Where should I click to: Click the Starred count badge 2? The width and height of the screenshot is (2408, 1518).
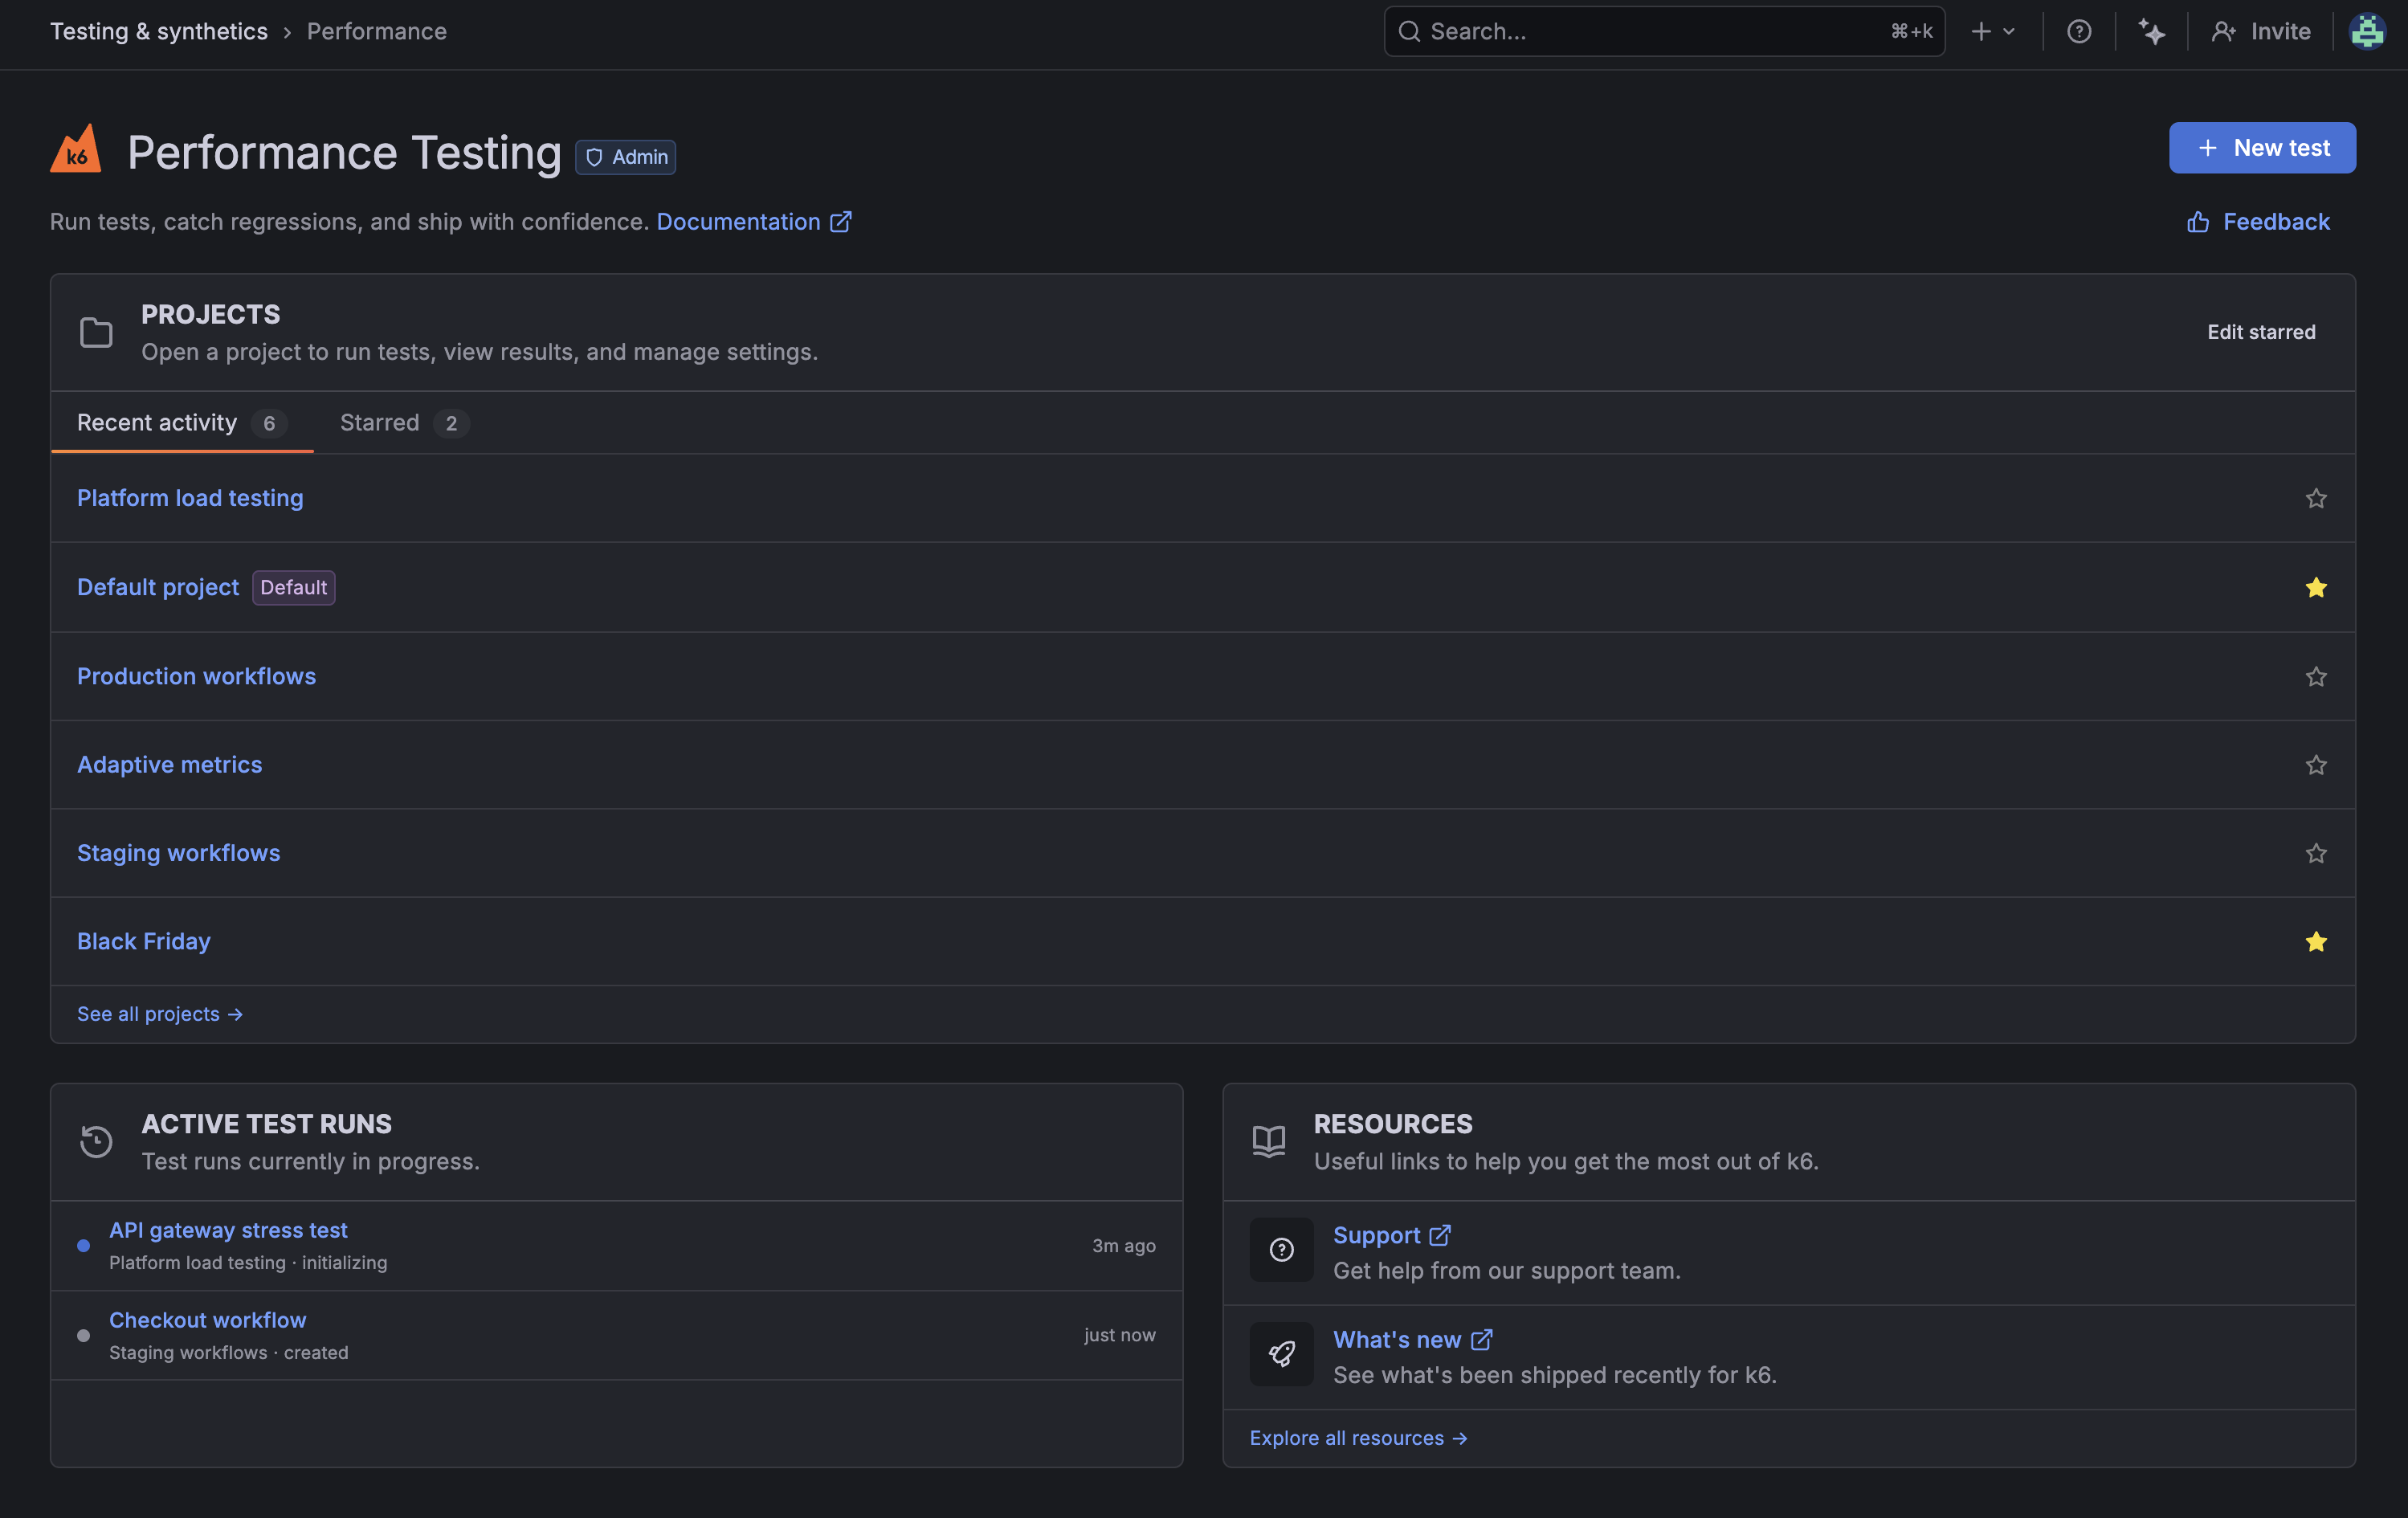point(451,424)
